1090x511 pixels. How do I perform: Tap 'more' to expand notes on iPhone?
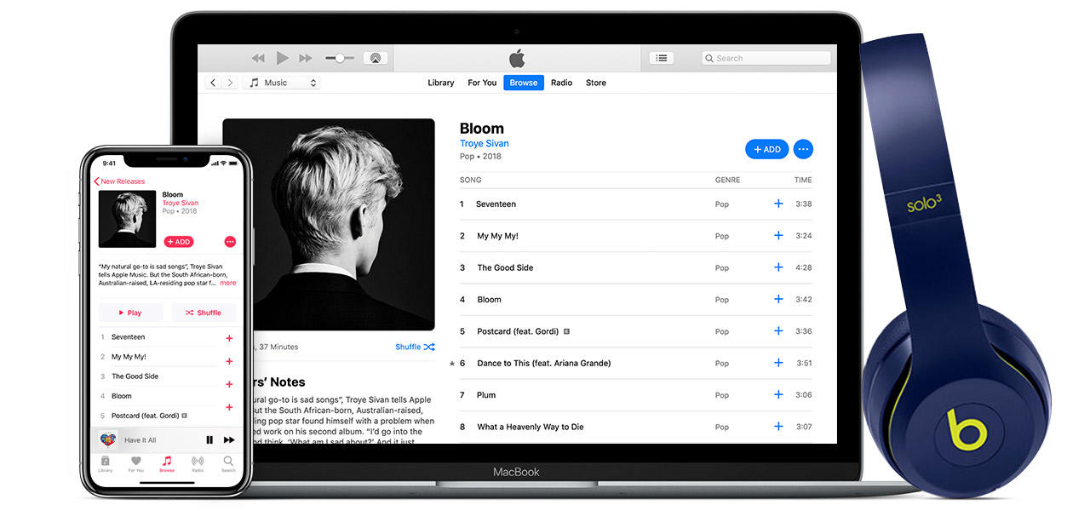[x=228, y=283]
